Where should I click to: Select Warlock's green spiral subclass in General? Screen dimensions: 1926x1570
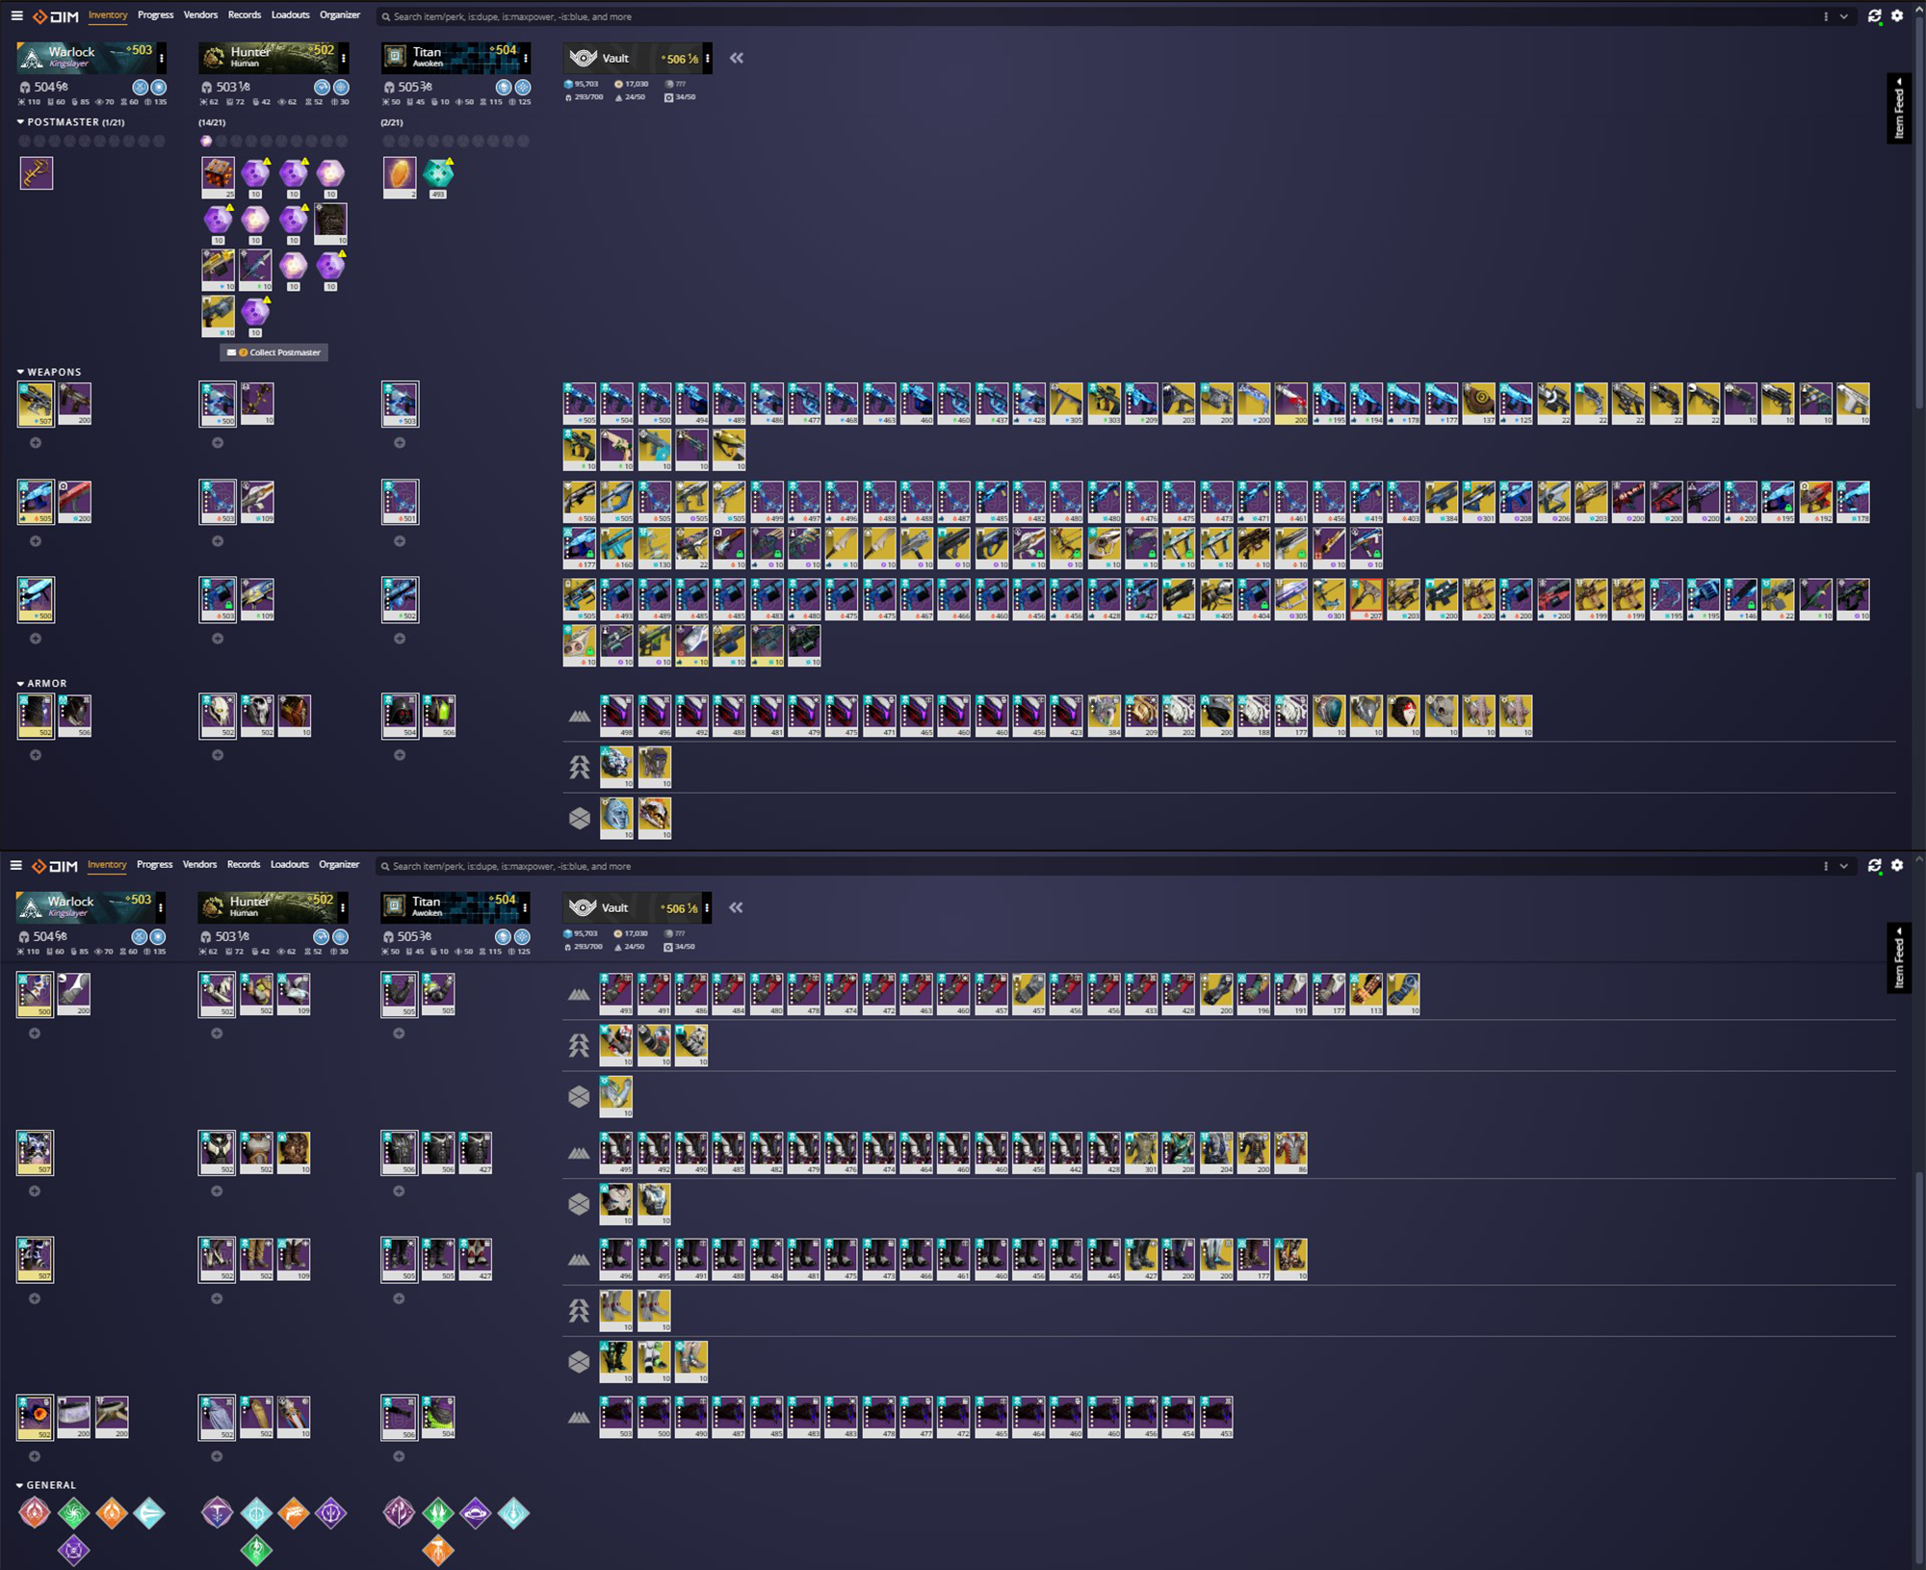[x=73, y=1513]
